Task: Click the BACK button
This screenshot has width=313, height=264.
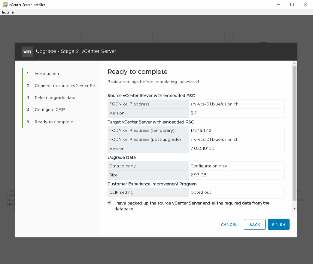Action: (254, 225)
